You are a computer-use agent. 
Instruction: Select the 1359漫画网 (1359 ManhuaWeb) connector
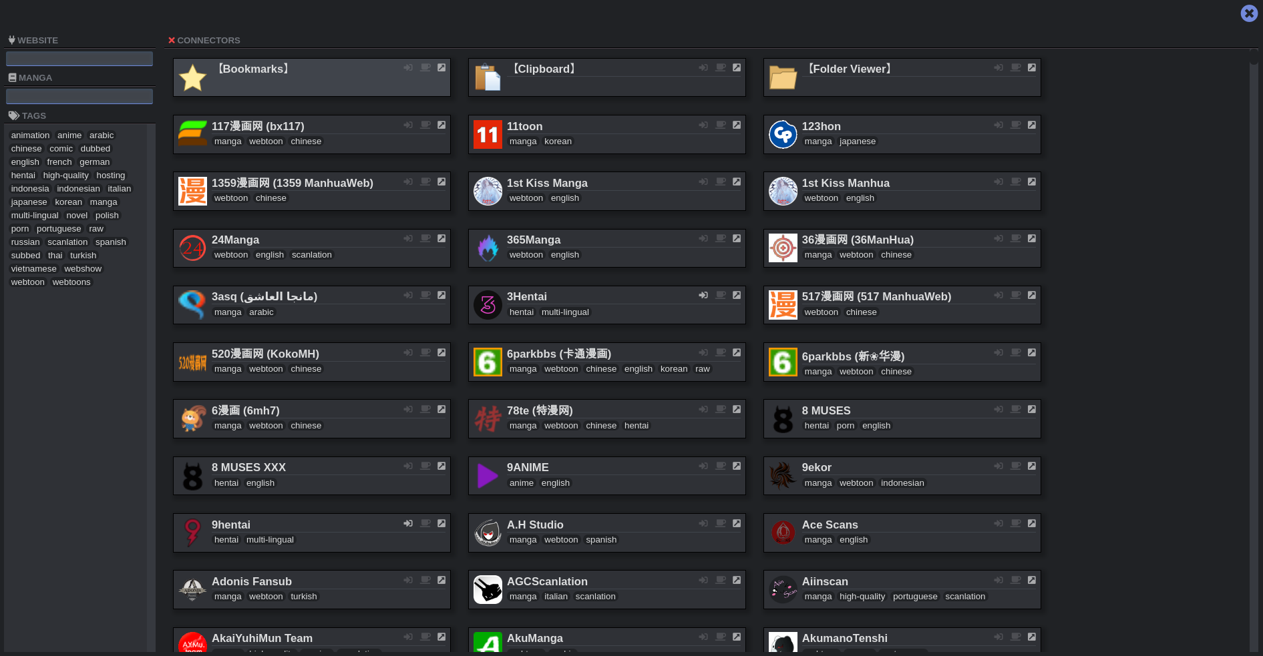312,192
